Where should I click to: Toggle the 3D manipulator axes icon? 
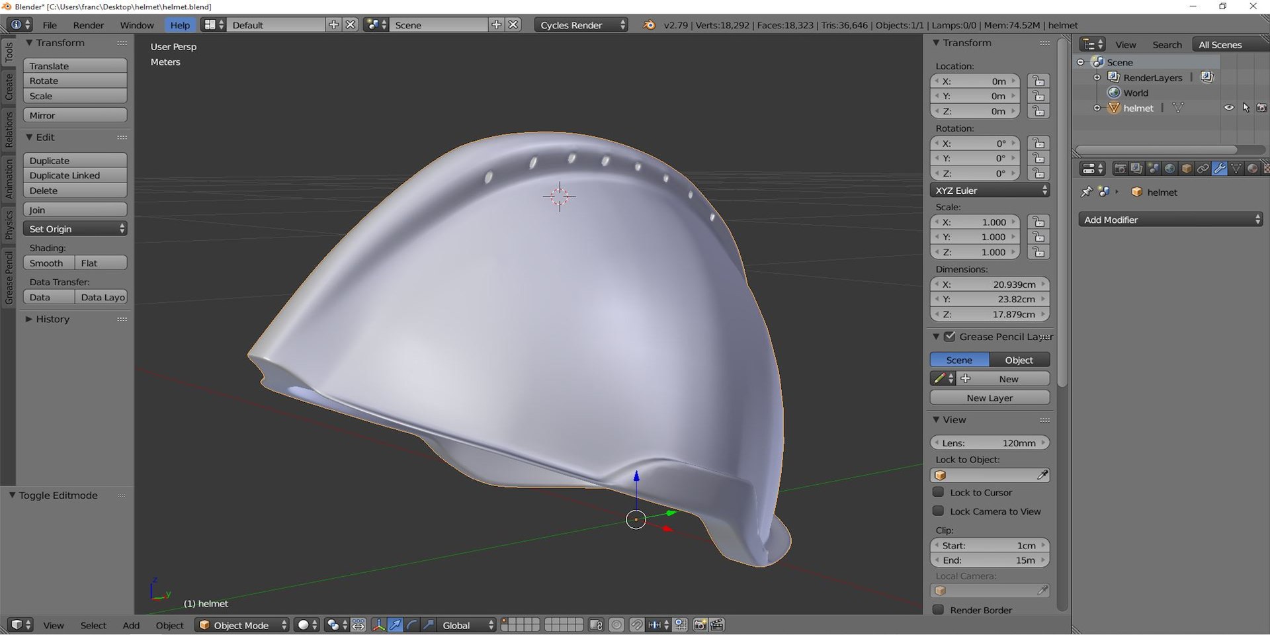(379, 625)
